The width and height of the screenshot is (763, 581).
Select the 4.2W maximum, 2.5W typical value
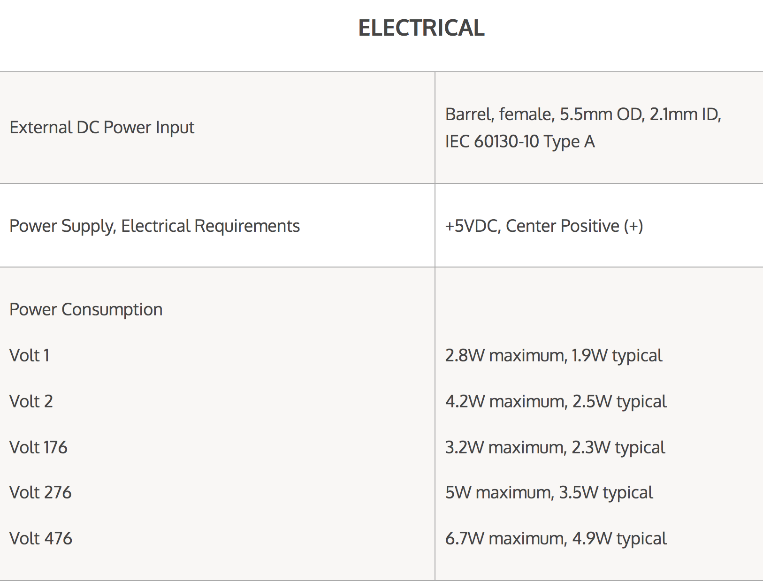pos(556,401)
